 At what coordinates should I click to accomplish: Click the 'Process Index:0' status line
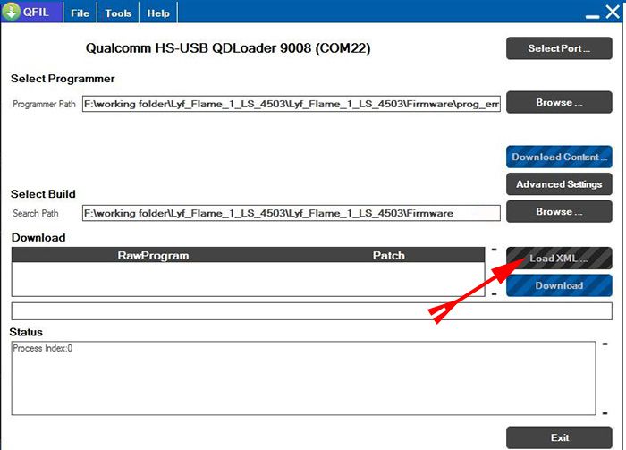(42, 348)
